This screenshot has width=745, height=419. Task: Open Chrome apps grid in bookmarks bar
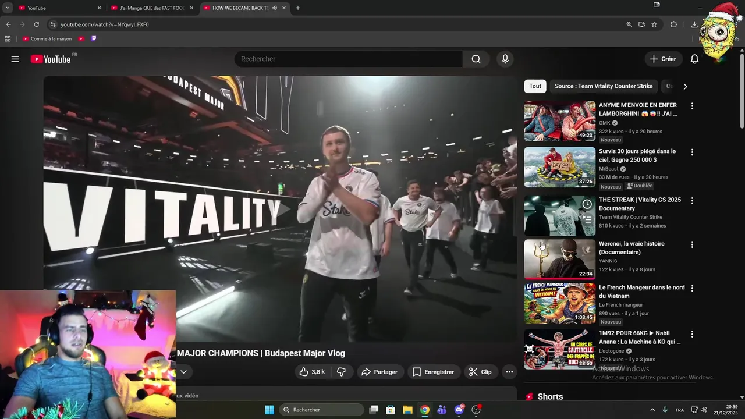click(x=8, y=39)
